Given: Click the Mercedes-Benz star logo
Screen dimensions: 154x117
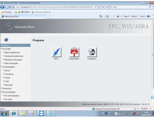Looking at the screenshot, I should (x=9, y=26).
